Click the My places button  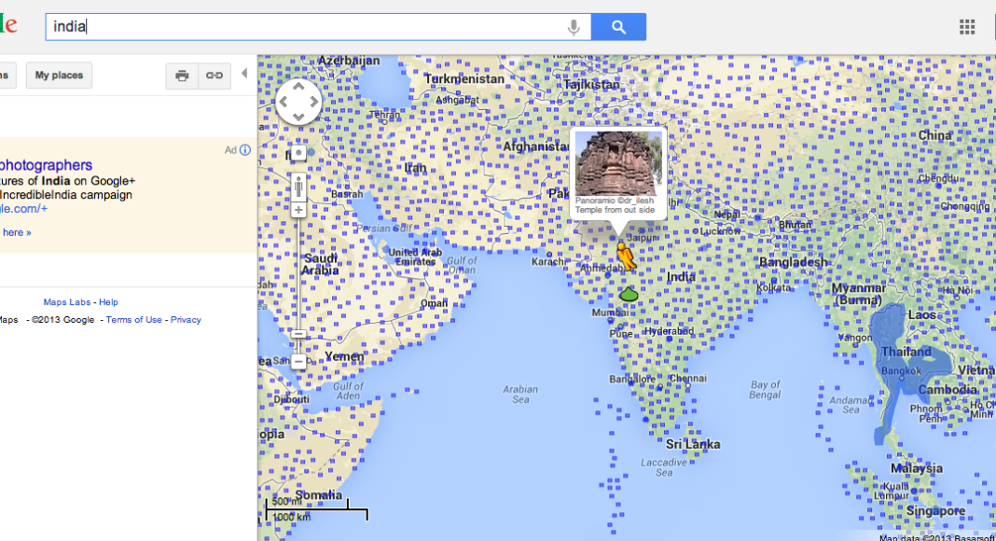pyautogui.click(x=60, y=76)
